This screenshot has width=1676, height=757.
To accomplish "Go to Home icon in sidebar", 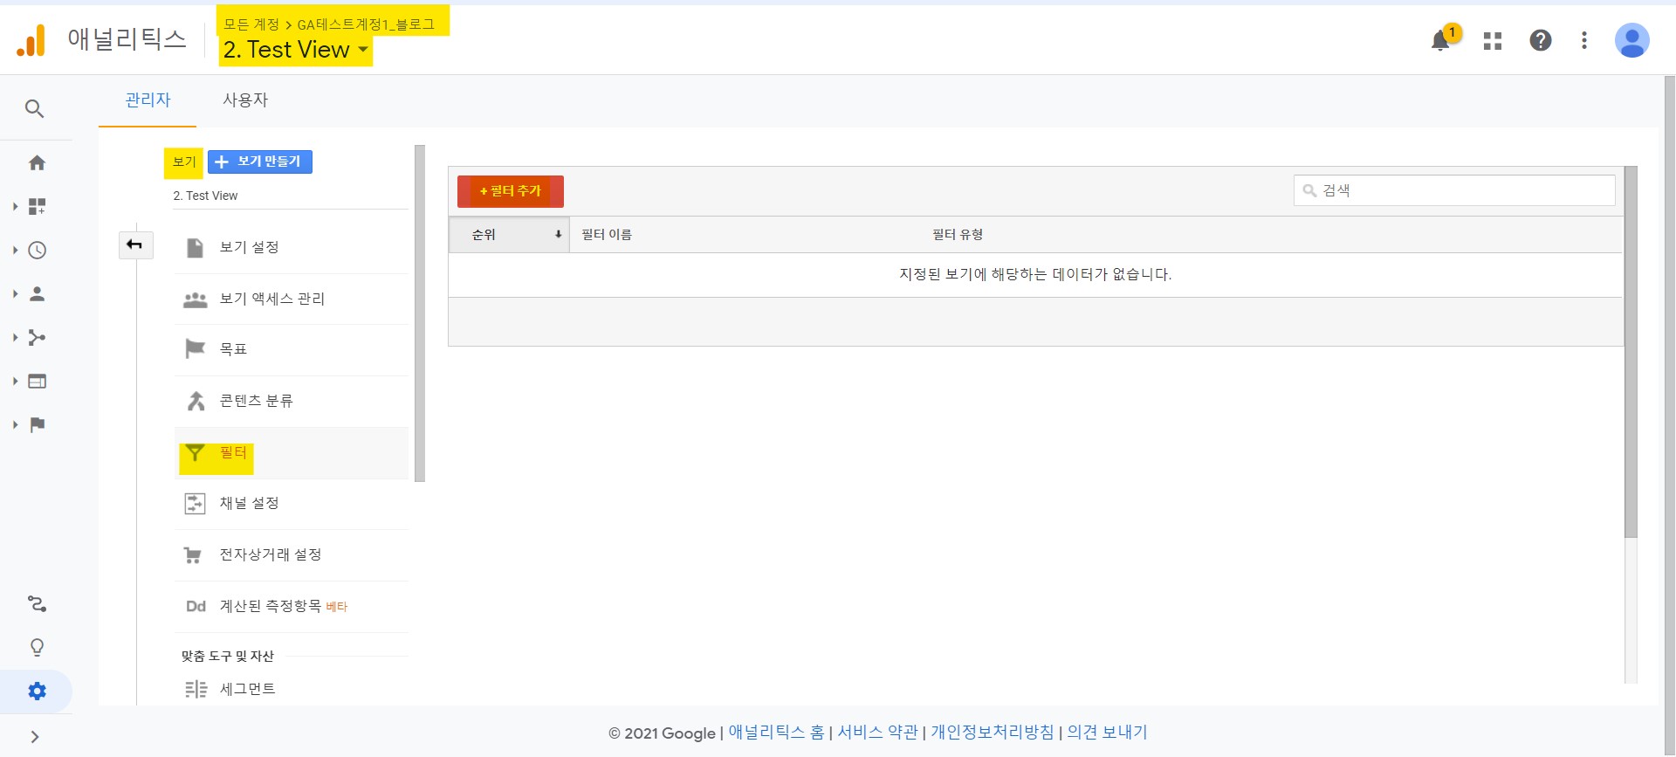I will [37, 162].
